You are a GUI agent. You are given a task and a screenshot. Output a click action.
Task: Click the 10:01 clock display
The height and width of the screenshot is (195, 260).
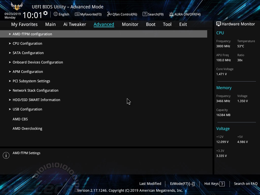click(32, 15)
